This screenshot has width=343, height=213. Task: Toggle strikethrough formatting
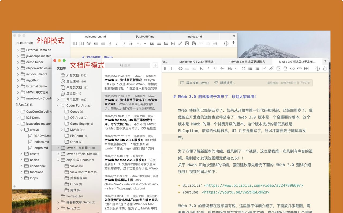(x=222, y=69)
